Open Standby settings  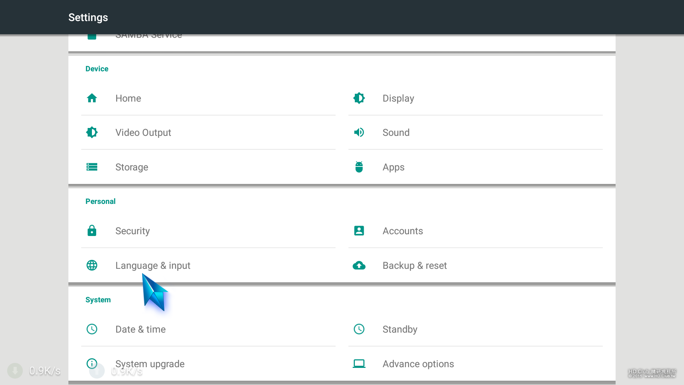point(400,329)
